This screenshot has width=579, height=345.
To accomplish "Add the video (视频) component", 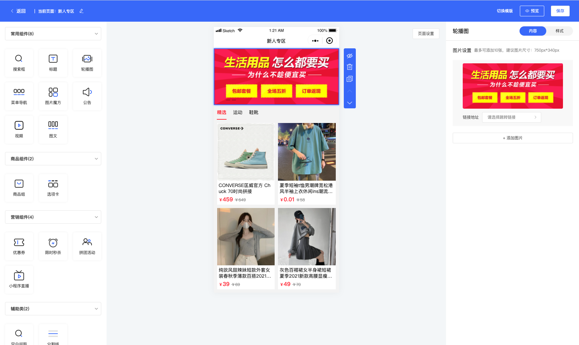I will (19, 129).
